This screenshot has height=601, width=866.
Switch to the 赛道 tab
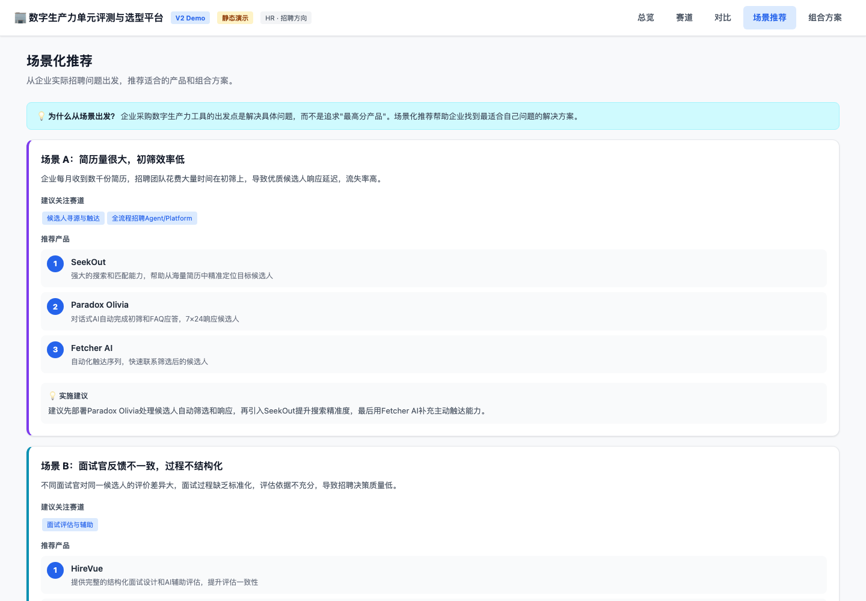(x=684, y=17)
